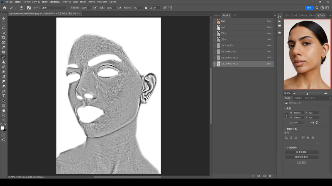Click the Navigator zoom slider handle

point(307,93)
